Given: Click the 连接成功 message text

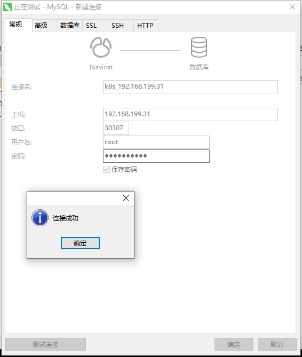Looking at the screenshot, I should point(66,218).
